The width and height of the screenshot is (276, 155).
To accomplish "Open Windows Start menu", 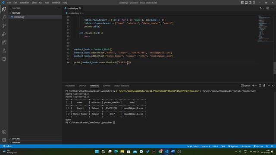I will (x=97, y=152).
